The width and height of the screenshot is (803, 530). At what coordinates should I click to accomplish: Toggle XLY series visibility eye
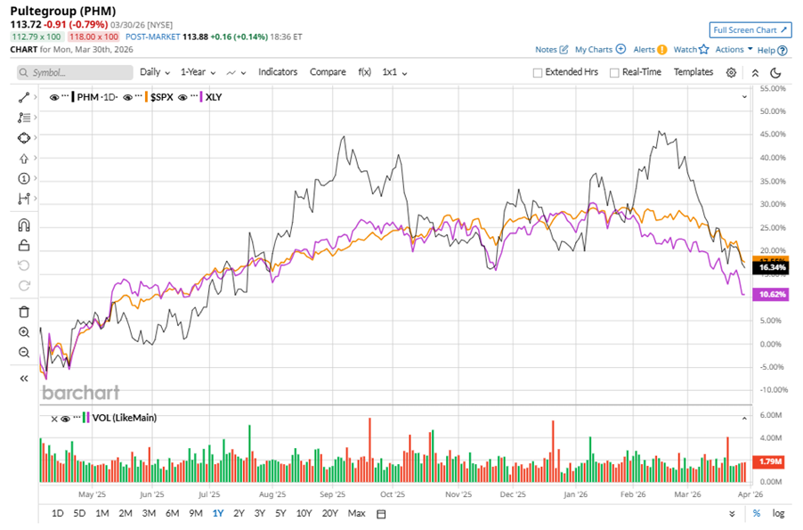point(182,97)
